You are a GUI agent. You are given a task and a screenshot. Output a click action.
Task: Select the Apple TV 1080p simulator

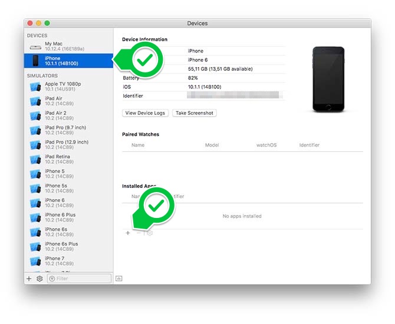point(68,87)
